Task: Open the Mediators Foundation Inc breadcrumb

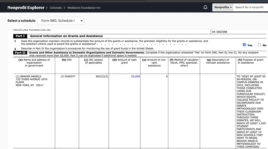Action: (x=84, y=8)
